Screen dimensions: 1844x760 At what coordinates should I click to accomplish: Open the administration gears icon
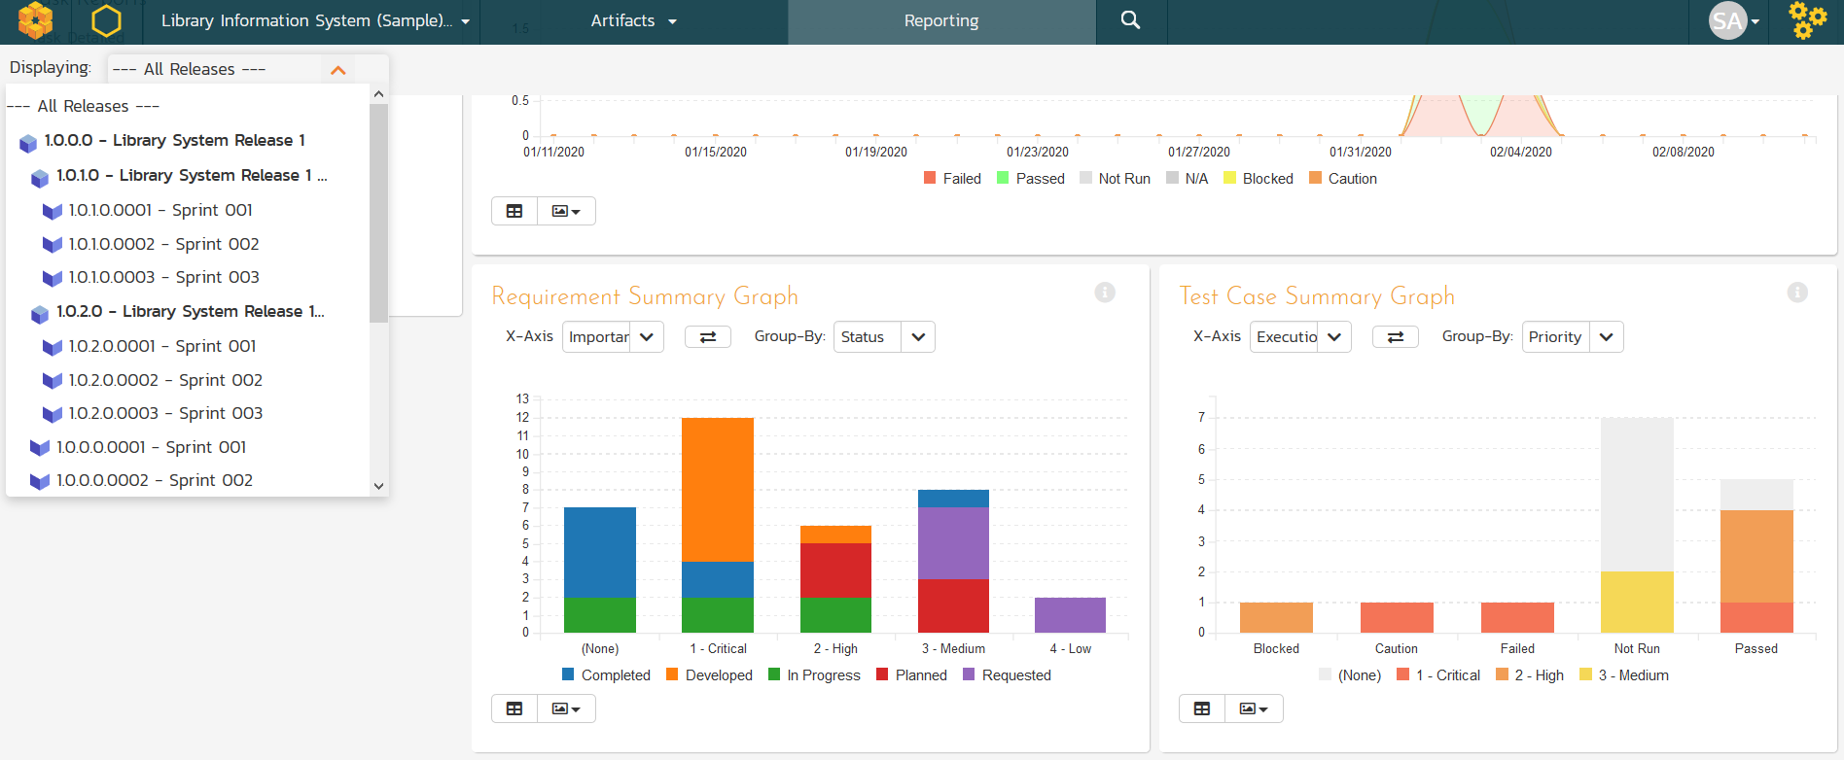(1807, 20)
